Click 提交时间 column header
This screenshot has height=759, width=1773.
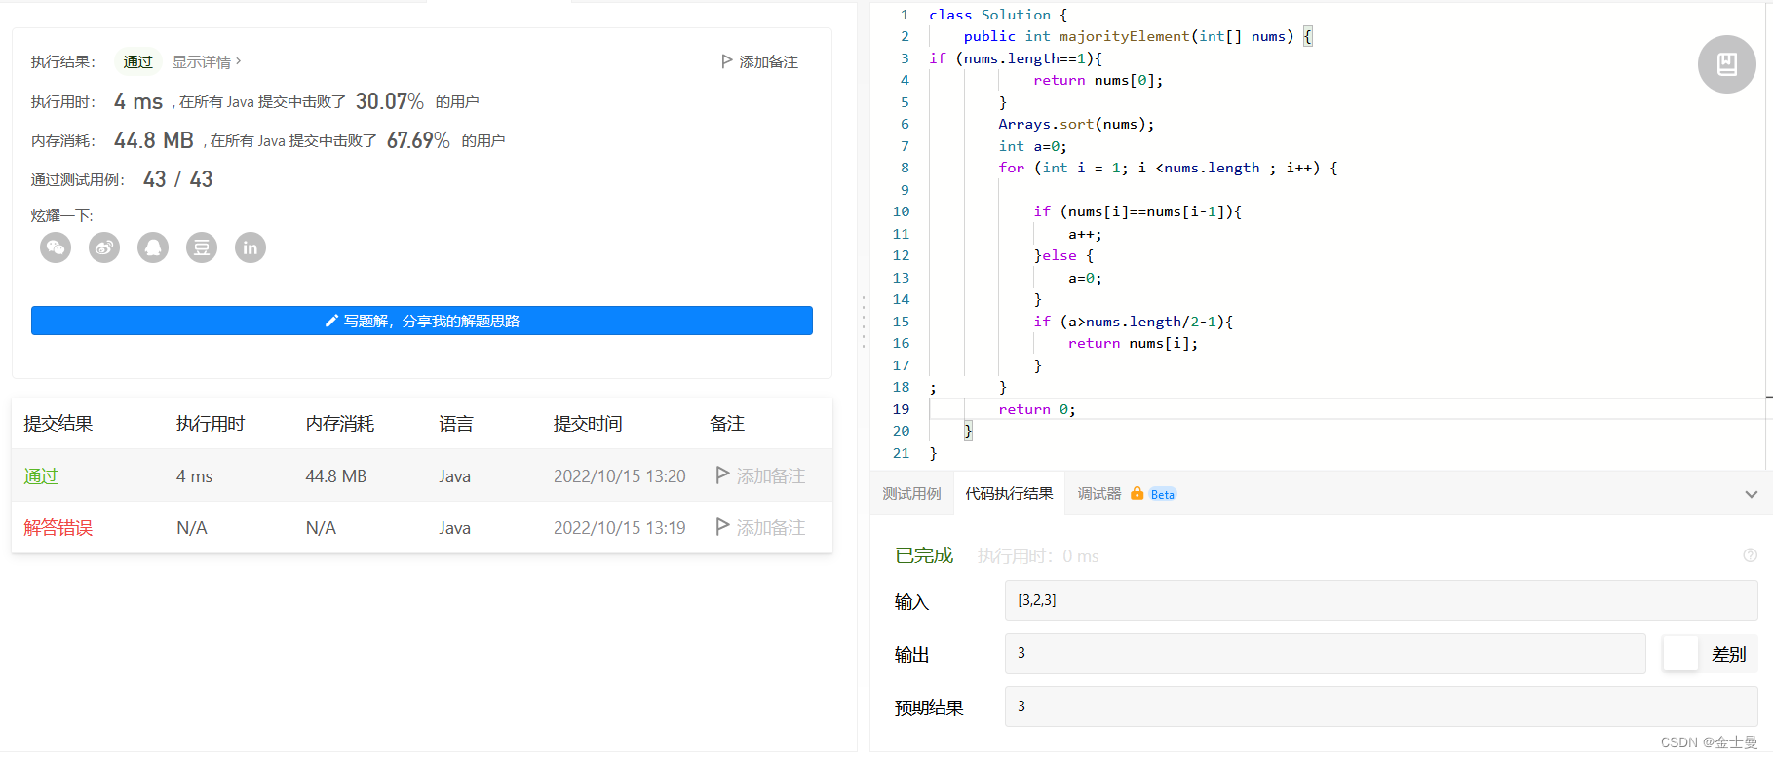(588, 424)
